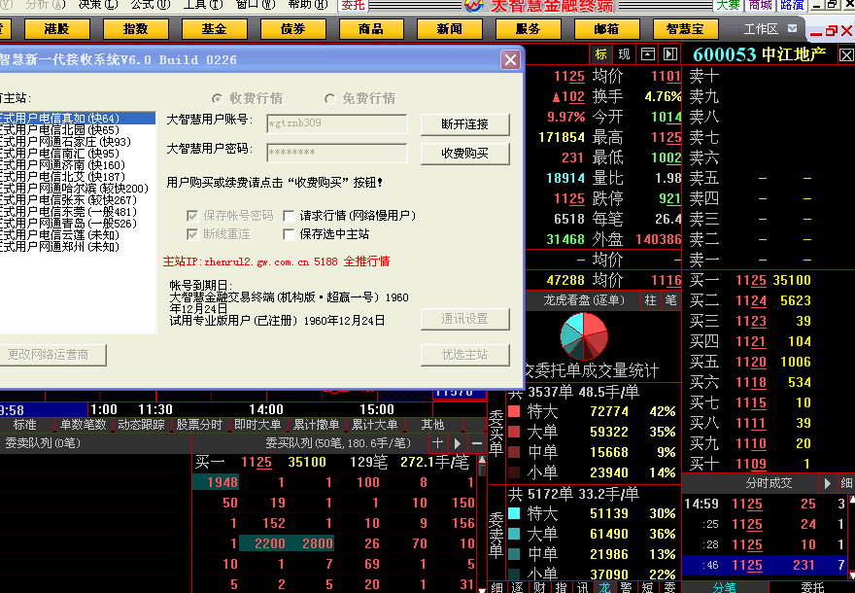Click the panel collapse icon beside 现

coord(647,54)
